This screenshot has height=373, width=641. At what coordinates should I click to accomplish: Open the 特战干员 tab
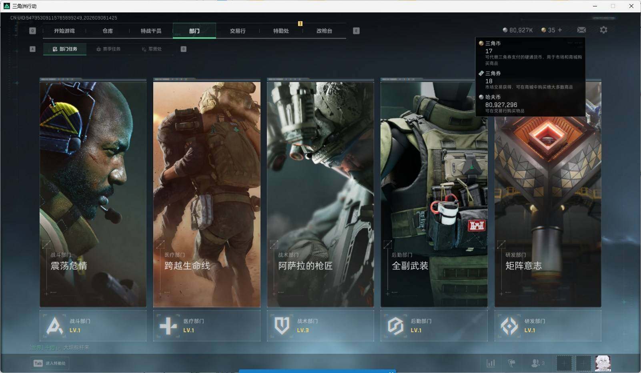pyautogui.click(x=151, y=31)
